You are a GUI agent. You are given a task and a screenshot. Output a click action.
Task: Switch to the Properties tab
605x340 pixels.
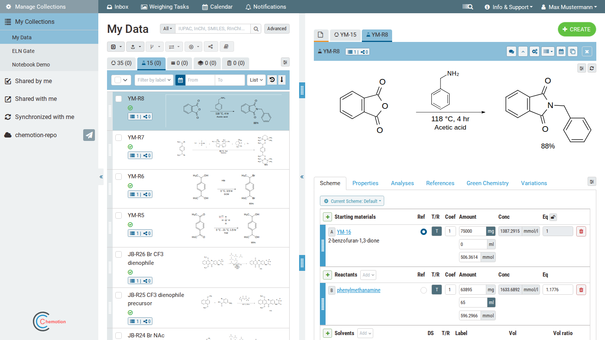tap(365, 183)
